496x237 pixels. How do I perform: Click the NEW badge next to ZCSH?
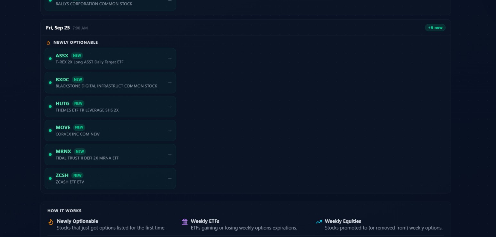[x=77, y=176]
